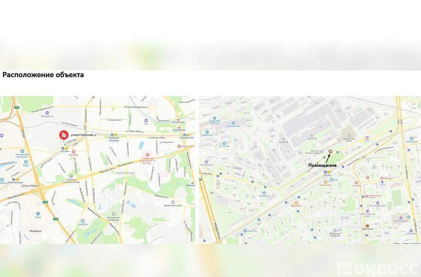Select the 'Сетунь Малая' place label
This screenshot has width=421, height=277.
[x=30, y=185]
